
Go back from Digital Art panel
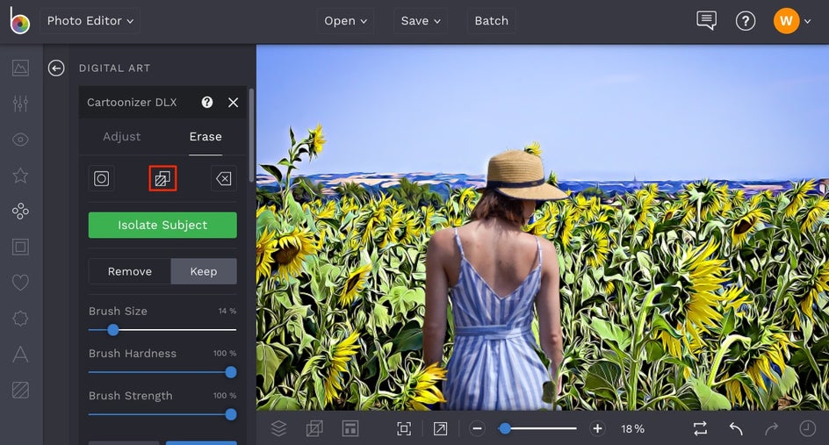point(56,68)
